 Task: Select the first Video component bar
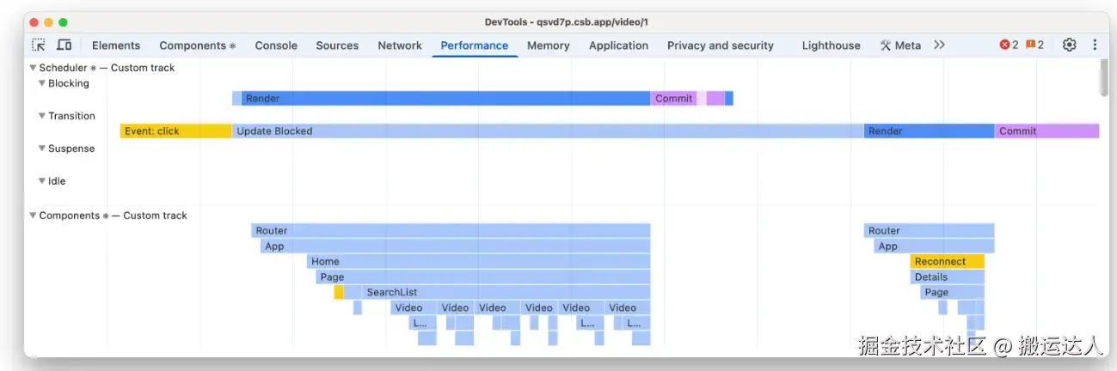point(413,308)
